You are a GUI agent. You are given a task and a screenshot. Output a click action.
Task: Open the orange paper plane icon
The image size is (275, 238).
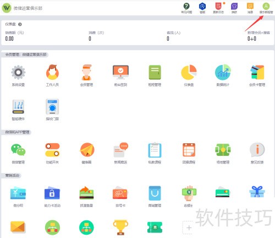(87, 150)
